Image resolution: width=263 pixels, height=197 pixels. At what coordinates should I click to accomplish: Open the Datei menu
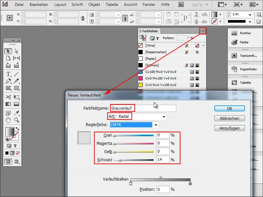click(x=19, y=5)
